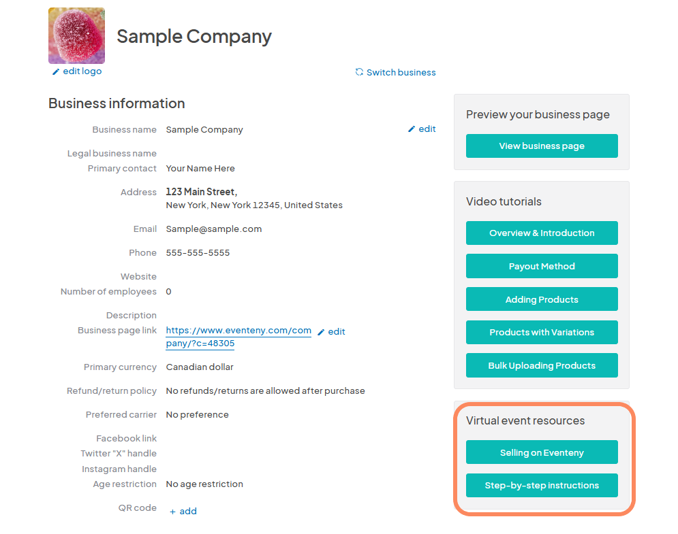Screen dimensions: 678x534
Task: Open the Adding Products tutorial
Action: pyautogui.click(x=541, y=299)
